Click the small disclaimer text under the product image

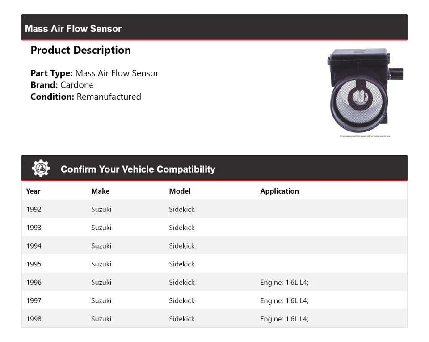[365, 136]
